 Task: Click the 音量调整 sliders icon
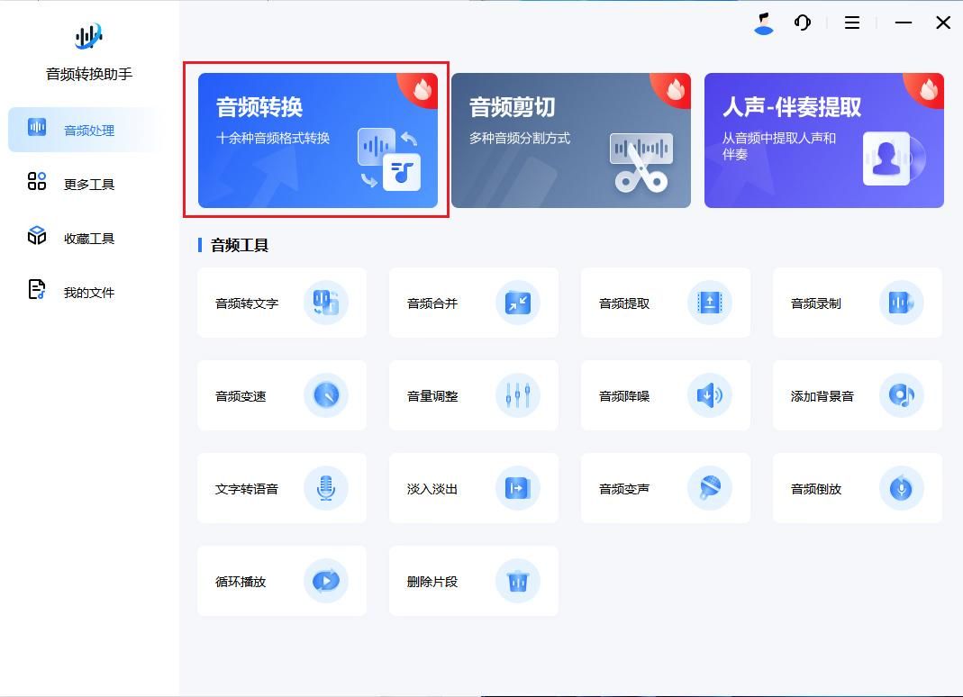518,394
